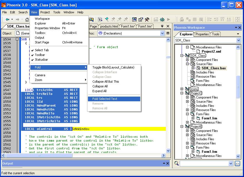The height and width of the screenshot is (177, 244).
Task: Click the editor vertical scrollbar down arrow
Action: pos(168,151)
